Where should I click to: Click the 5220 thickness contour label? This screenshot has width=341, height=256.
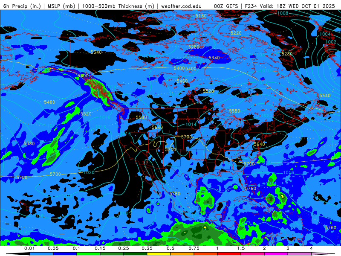pyautogui.click(x=236, y=33)
